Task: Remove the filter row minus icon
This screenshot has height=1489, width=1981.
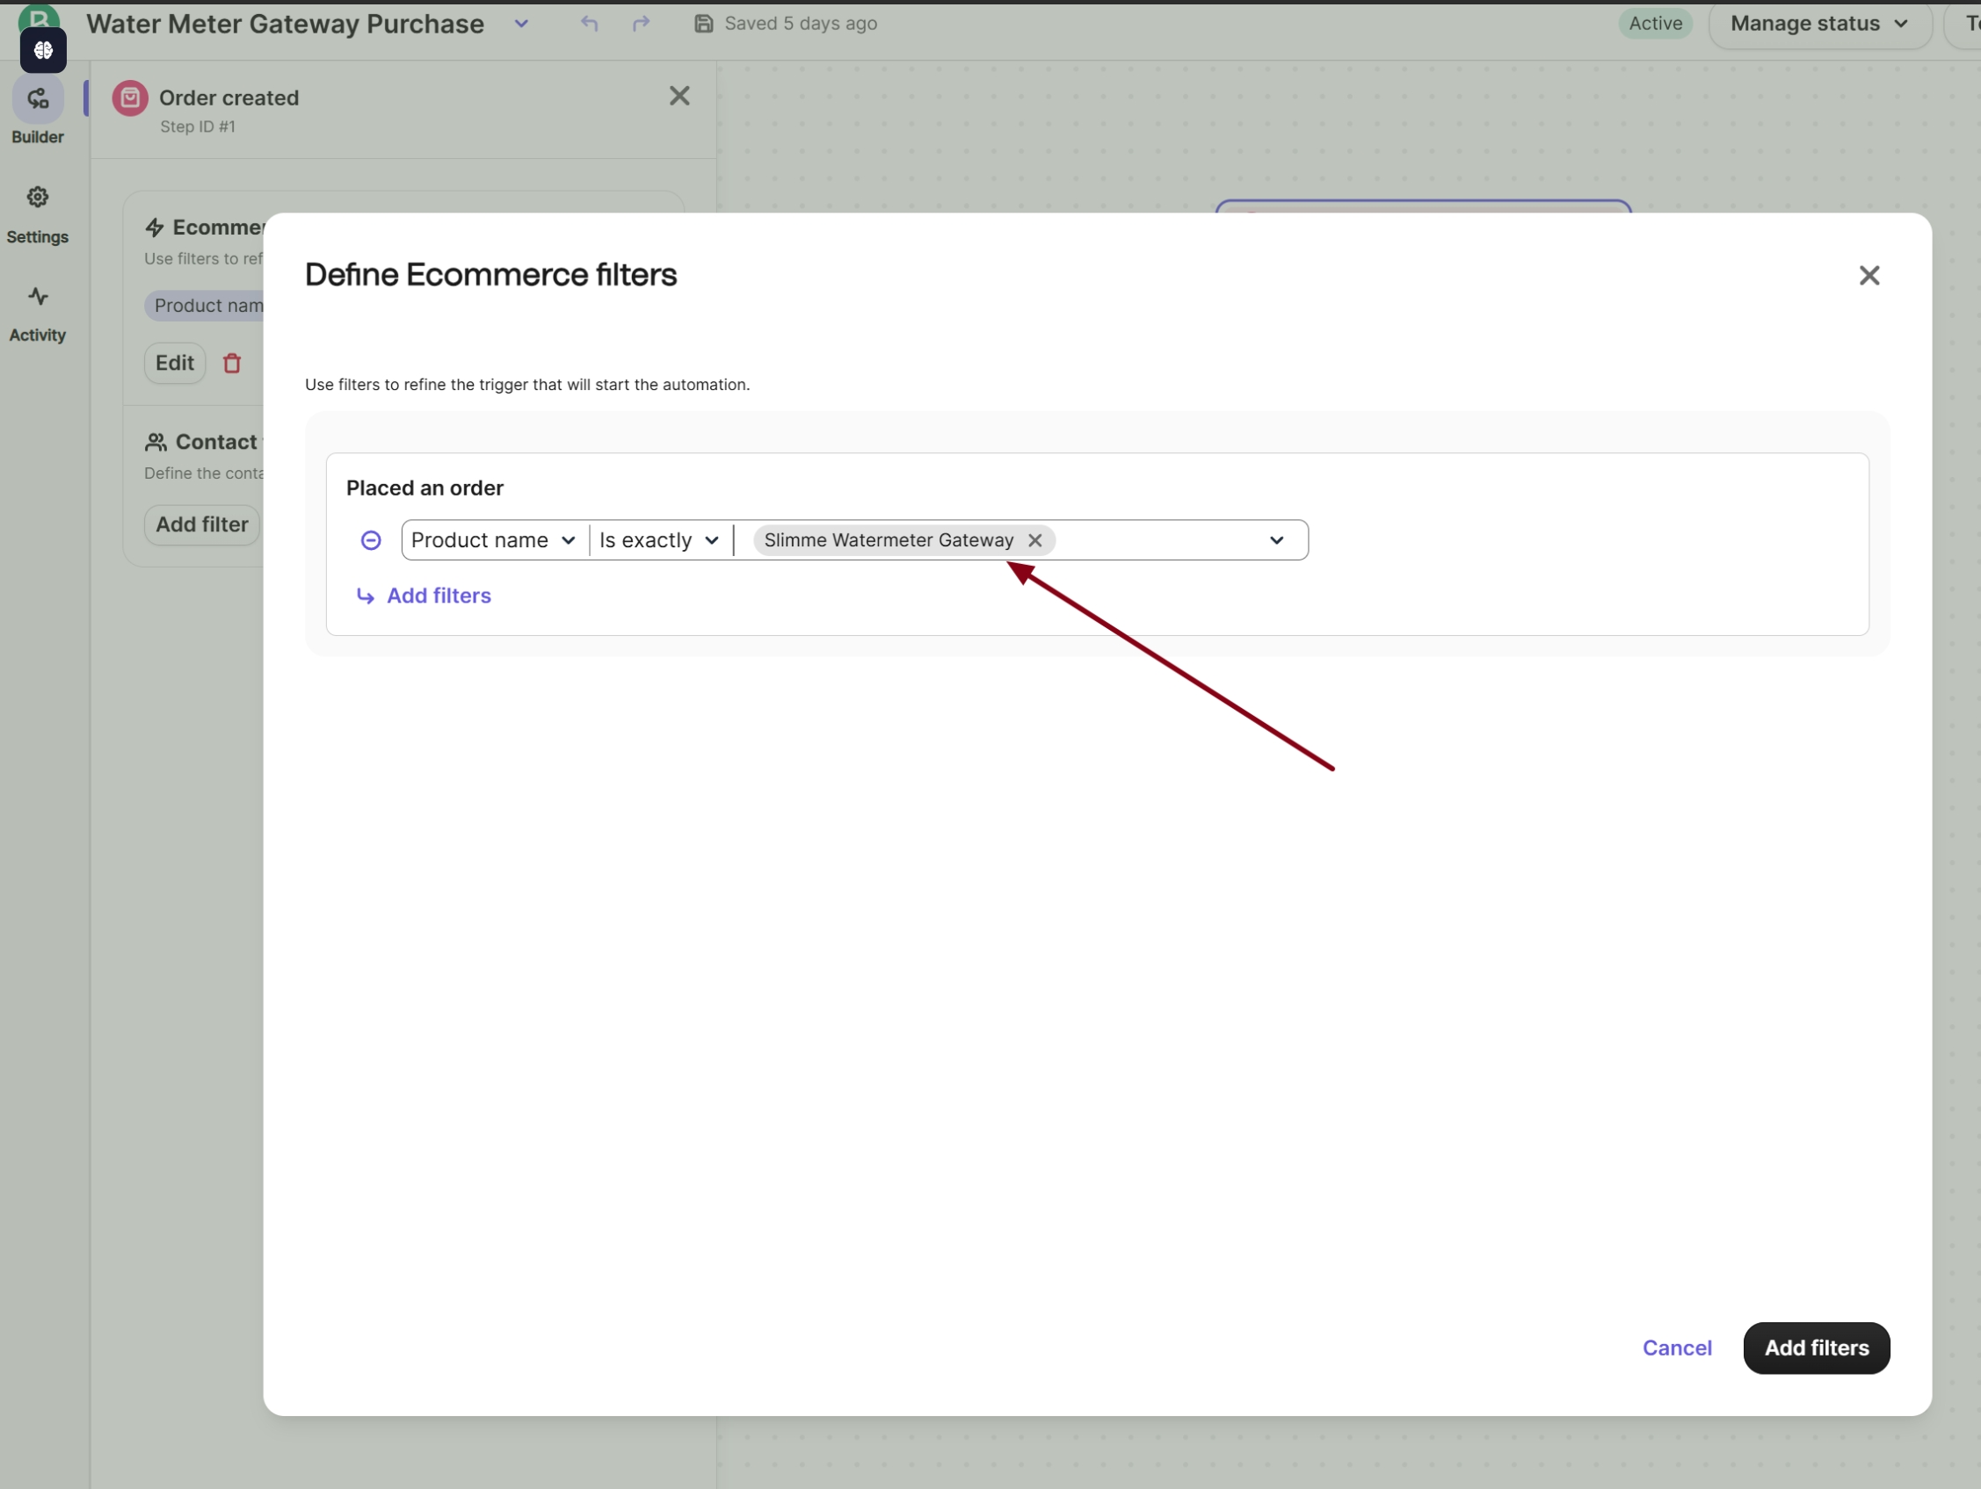Action: pyautogui.click(x=371, y=540)
